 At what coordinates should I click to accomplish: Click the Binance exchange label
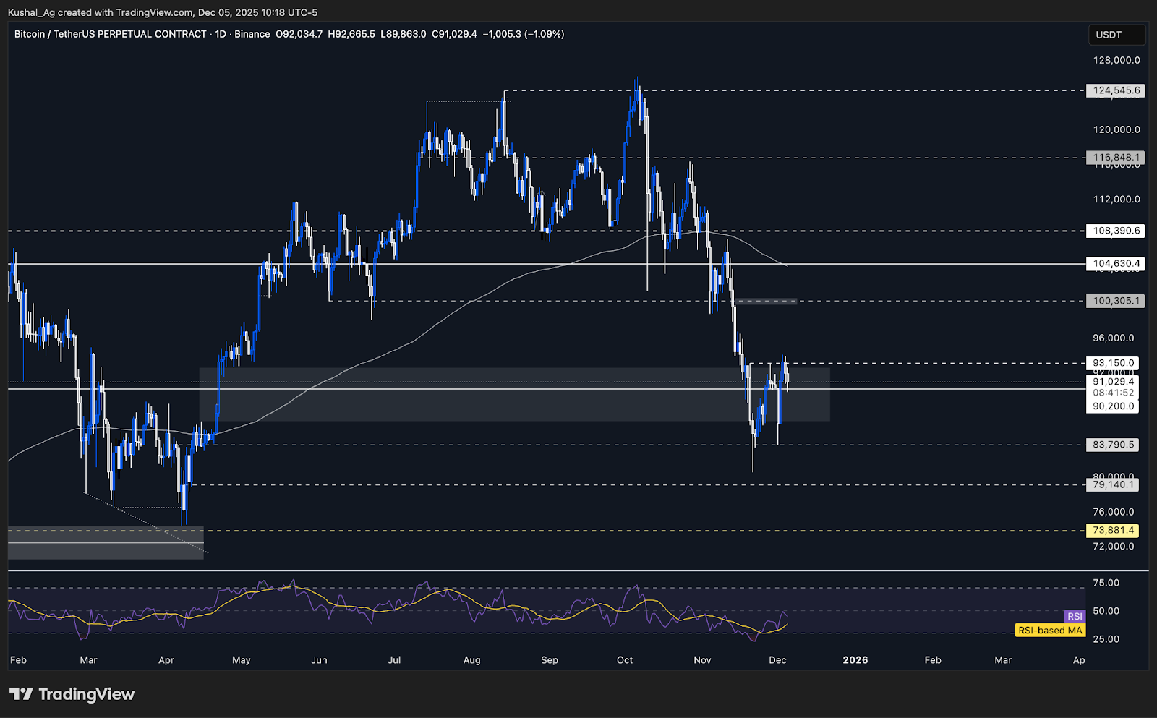click(x=252, y=34)
